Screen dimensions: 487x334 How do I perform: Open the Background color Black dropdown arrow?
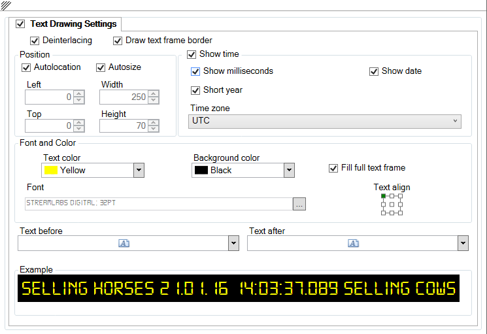tap(289, 170)
